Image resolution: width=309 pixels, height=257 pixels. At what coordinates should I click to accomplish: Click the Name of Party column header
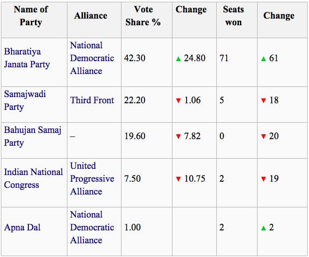(31, 16)
